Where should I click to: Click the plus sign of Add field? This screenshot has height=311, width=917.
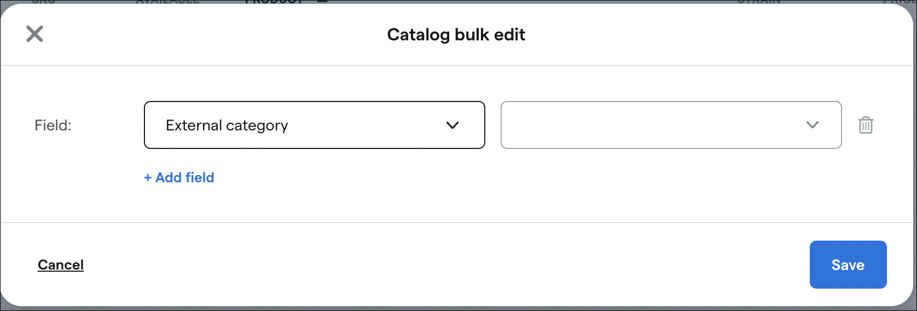(148, 177)
